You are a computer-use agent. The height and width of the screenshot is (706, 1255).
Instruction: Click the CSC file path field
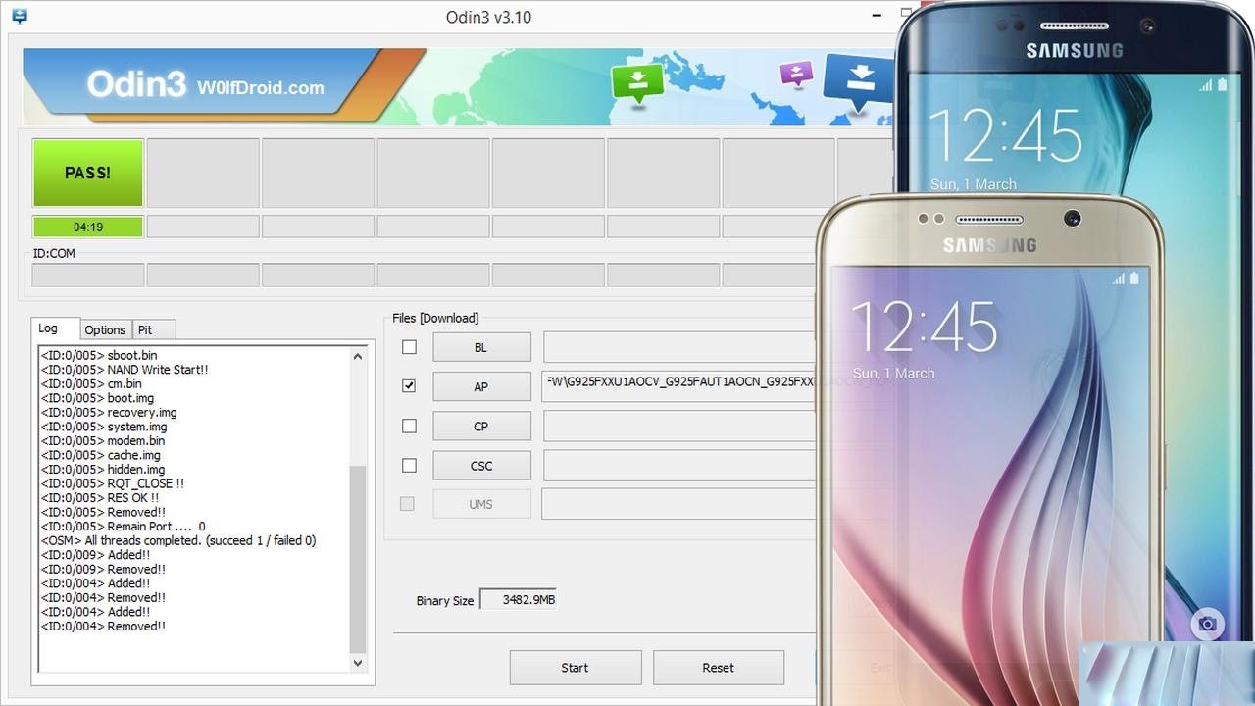point(678,465)
